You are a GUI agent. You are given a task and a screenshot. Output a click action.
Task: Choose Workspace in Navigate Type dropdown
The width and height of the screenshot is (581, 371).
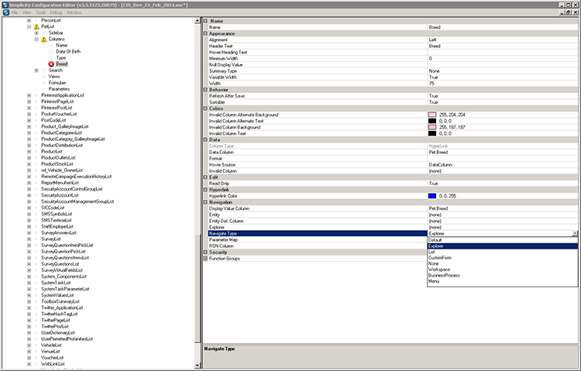click(x=503, y=270)
